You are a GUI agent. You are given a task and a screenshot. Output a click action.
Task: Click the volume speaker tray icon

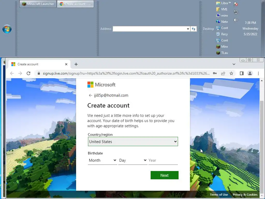pyautogui.click(x=236, y=20)
